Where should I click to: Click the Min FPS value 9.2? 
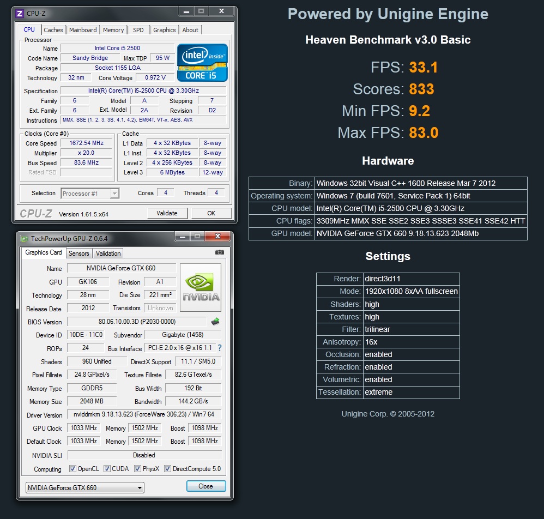[419, 111]
